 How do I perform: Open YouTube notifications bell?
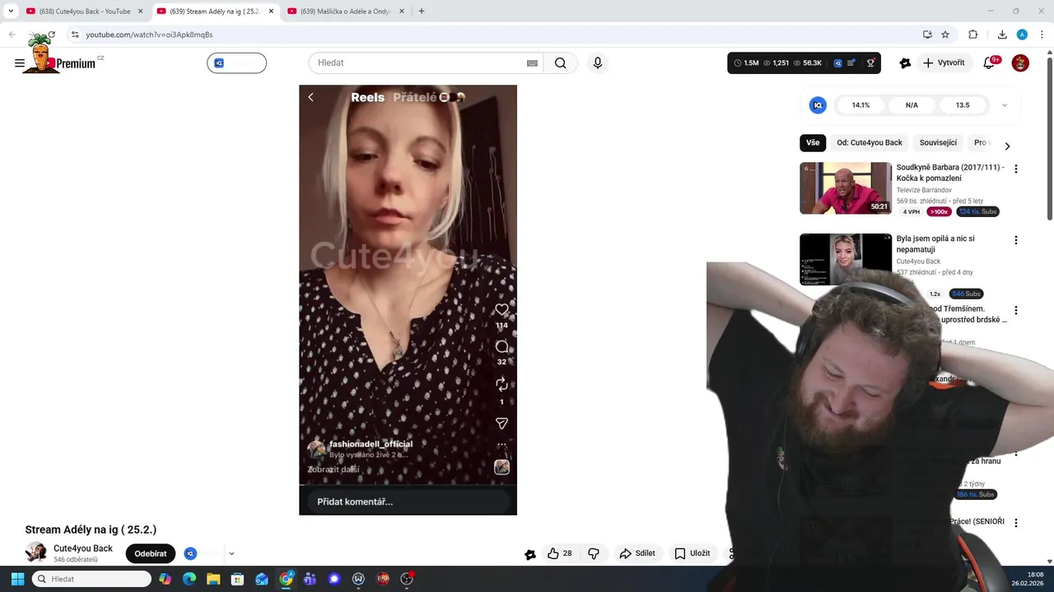click(990, 62)
